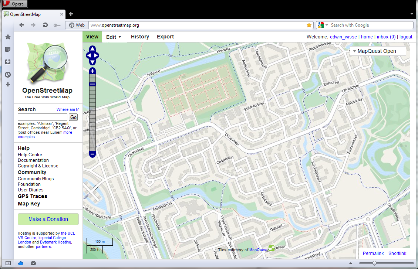The width and height of the screenshot is (418, 269).
Task: Pan the map south with the down arrow
Action: [92, 62]
